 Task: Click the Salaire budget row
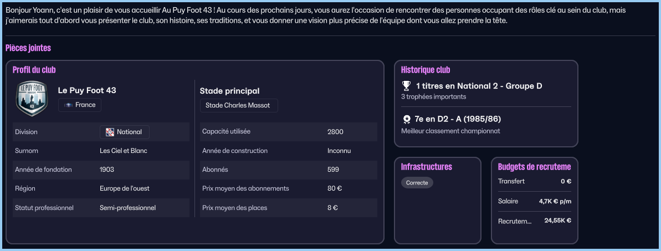pyautogui.click(x=534, y=201)
